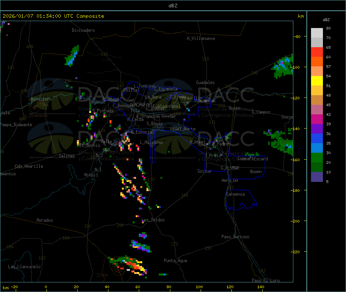Select the yellow 54 dBZ legend swatch

coord(317,81)
